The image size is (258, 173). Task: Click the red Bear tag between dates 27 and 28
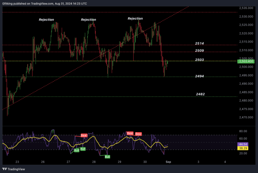84,135
